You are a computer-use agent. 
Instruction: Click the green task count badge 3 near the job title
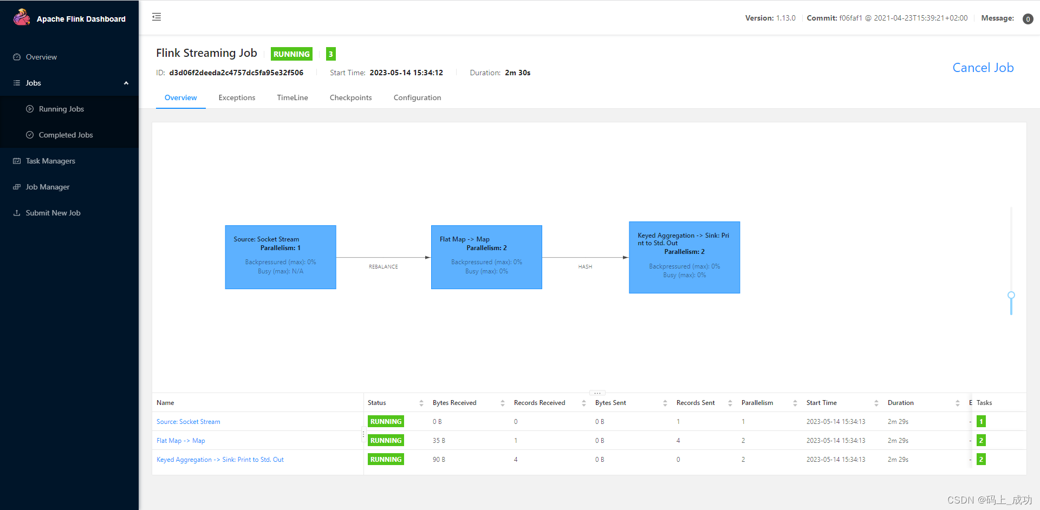coord(331,54)
